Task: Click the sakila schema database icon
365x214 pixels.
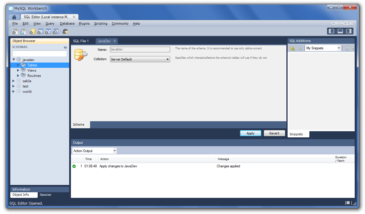Action: 19,81
